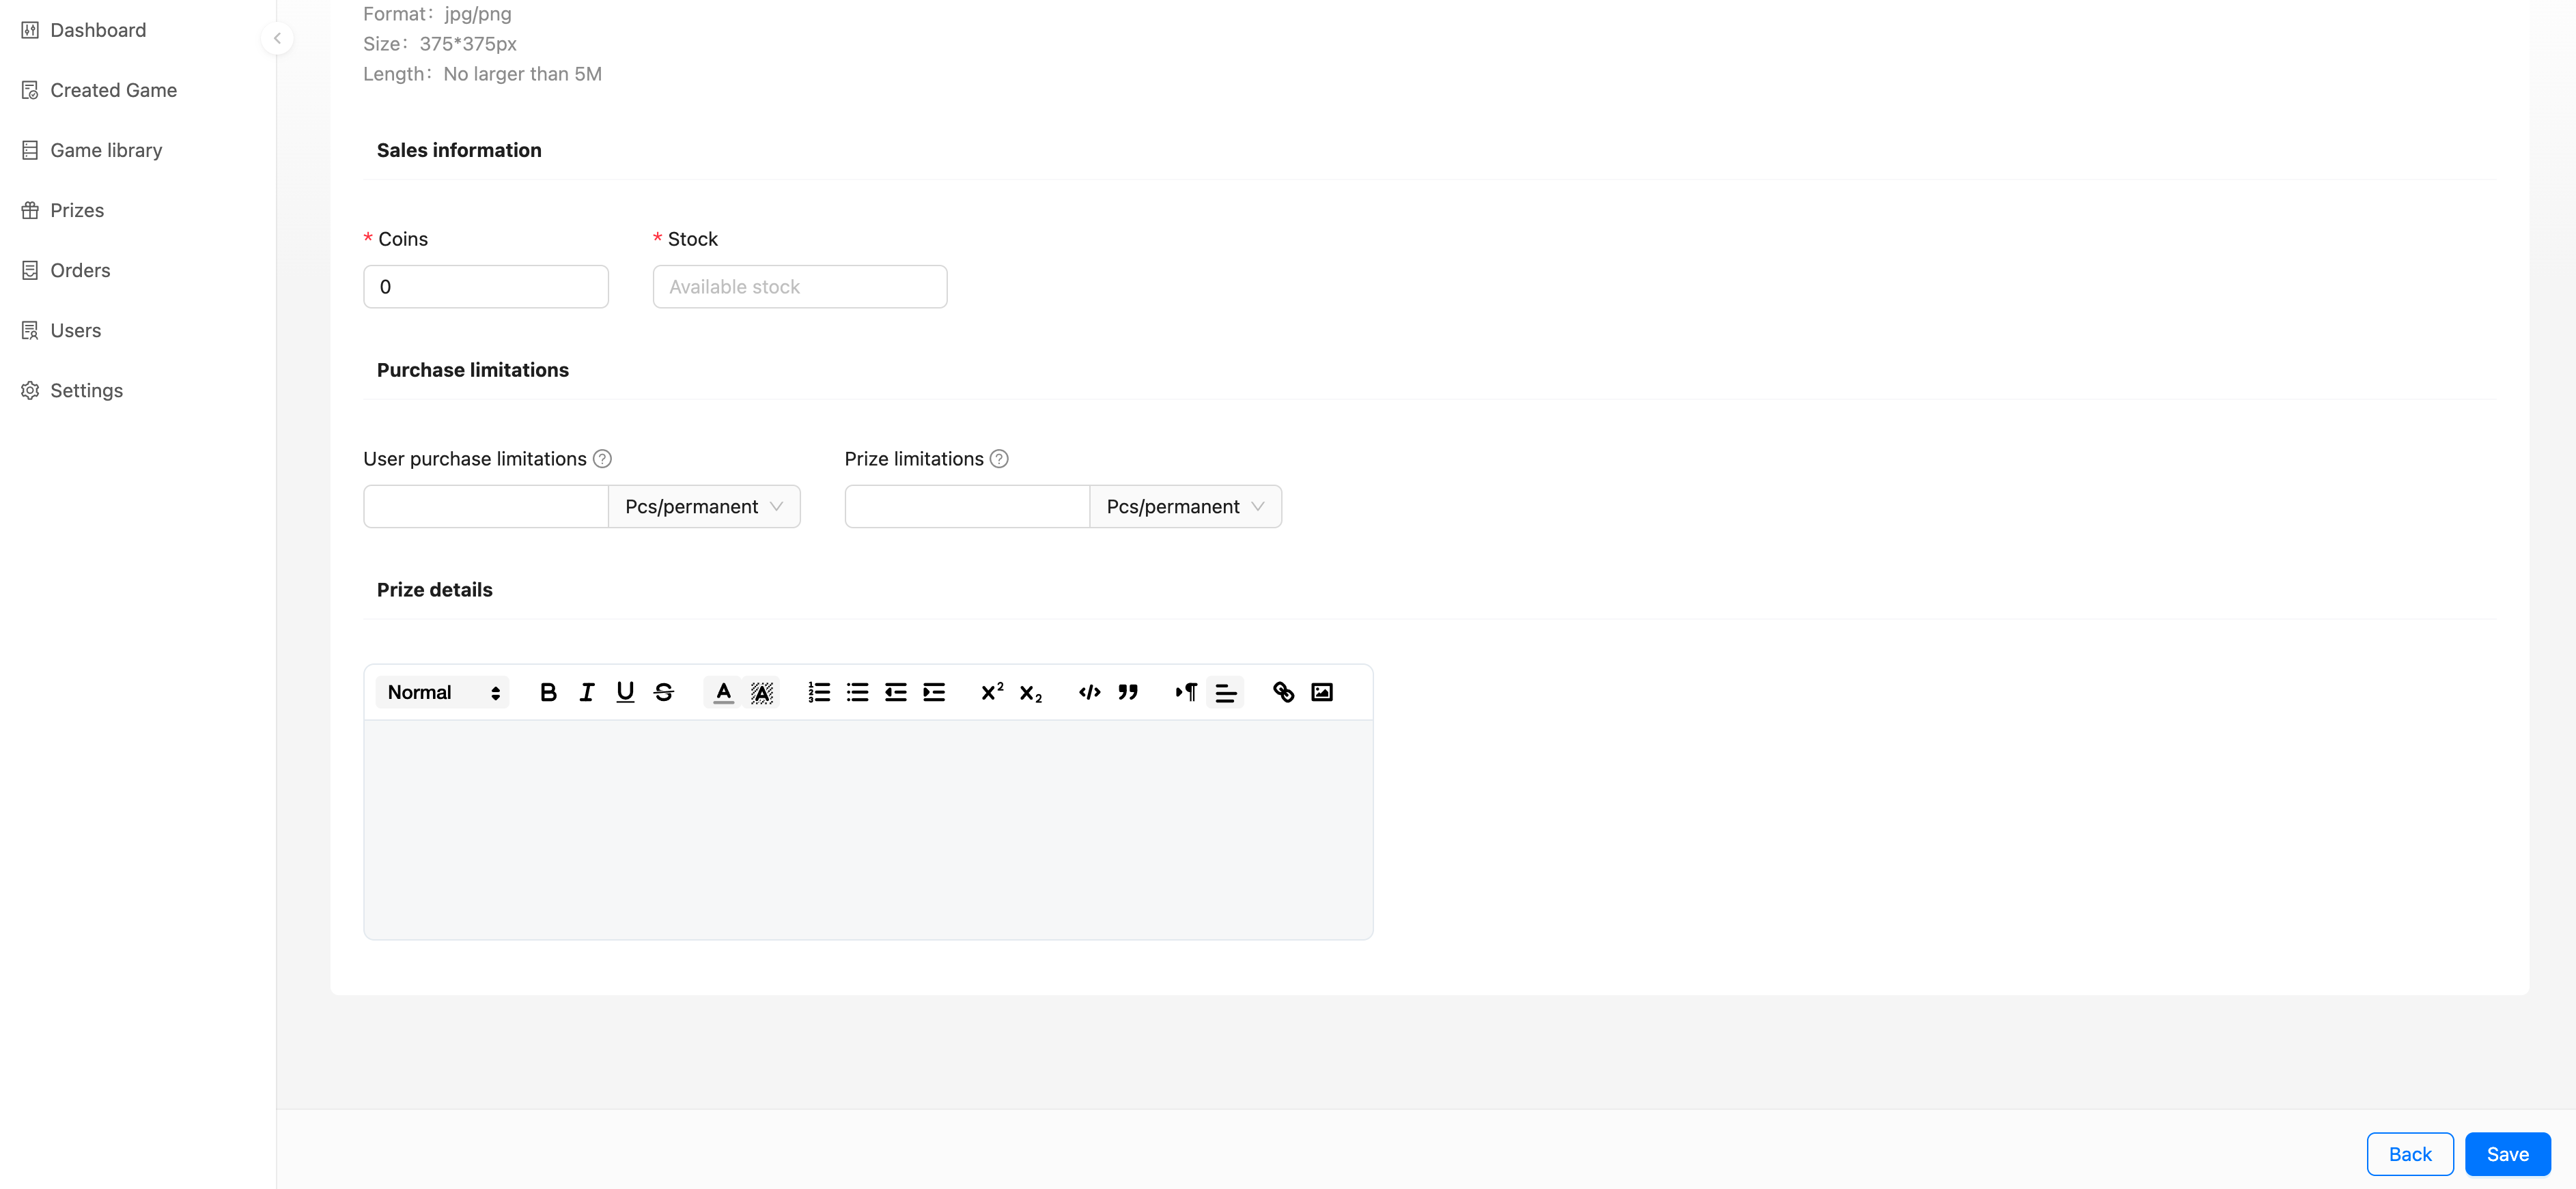
Task: Insert image into prize details
Action: point(1321,692)
